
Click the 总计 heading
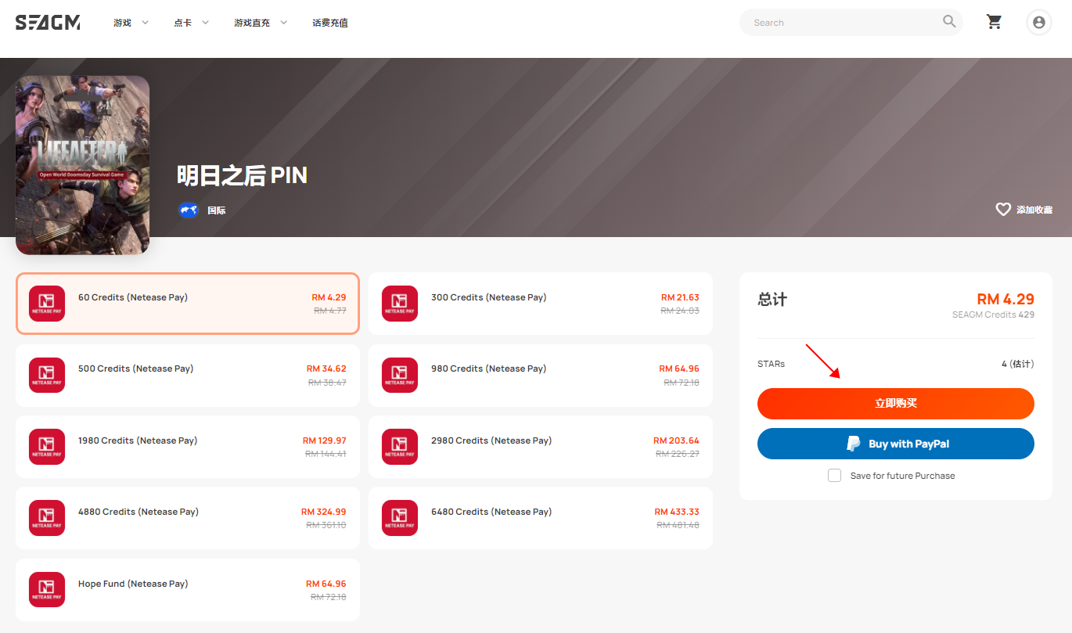coord(772,300)
